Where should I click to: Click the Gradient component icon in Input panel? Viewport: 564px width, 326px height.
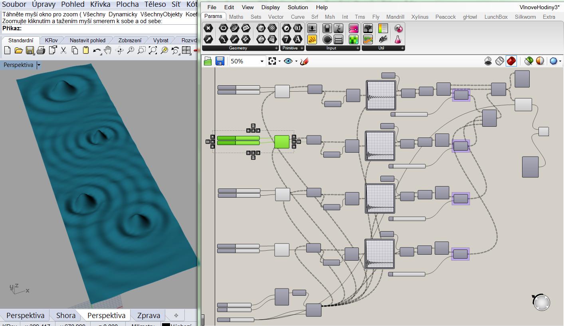point(353,29)
